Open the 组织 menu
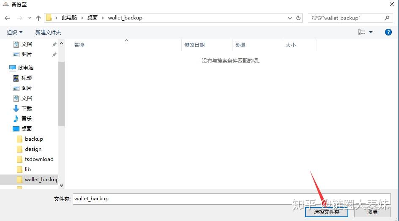Image resolution: width=399 pixels, height=221 pixels. (14, 32)
